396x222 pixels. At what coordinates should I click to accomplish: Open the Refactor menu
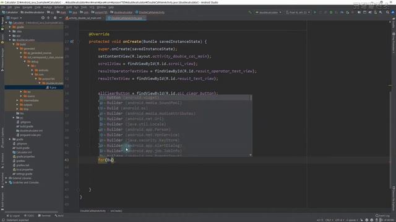pos(59,7)
